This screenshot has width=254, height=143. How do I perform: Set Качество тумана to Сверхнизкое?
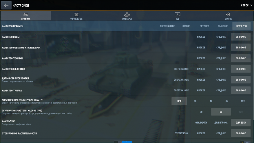click(x=181, y=90)
